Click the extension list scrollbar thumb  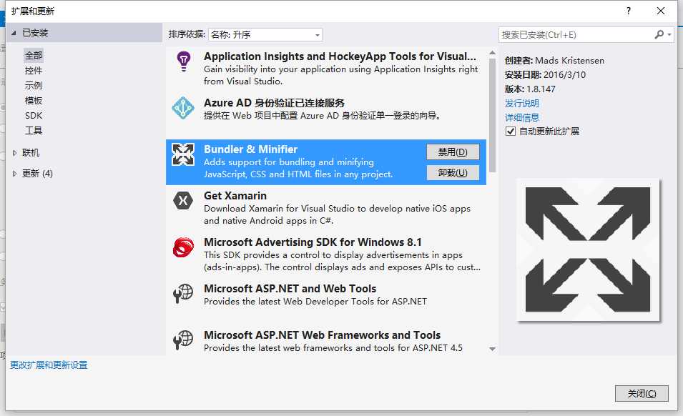(x=492, y=115)
